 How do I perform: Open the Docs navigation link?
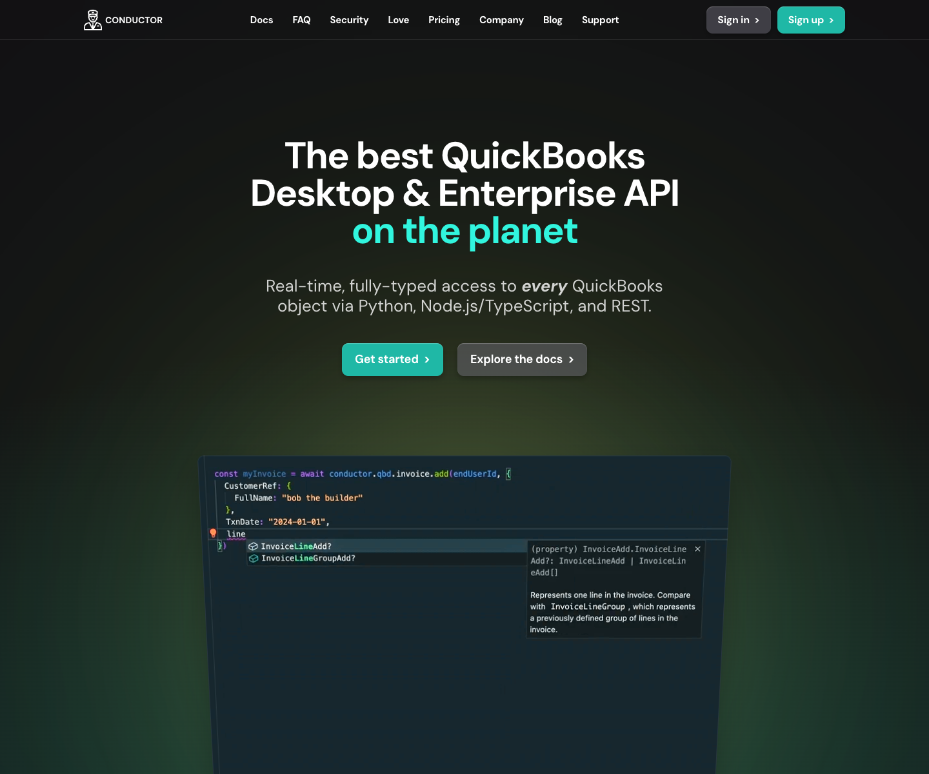pyautogui.click(x=261, y=20)
